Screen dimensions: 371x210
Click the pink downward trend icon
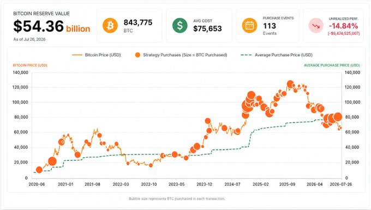pos(316,25)
